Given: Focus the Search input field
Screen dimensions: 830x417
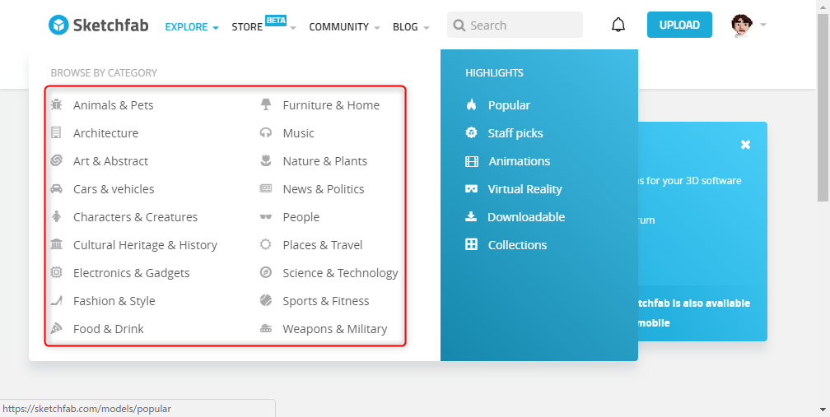Looking at the screenshot, I should pos(515,25).
